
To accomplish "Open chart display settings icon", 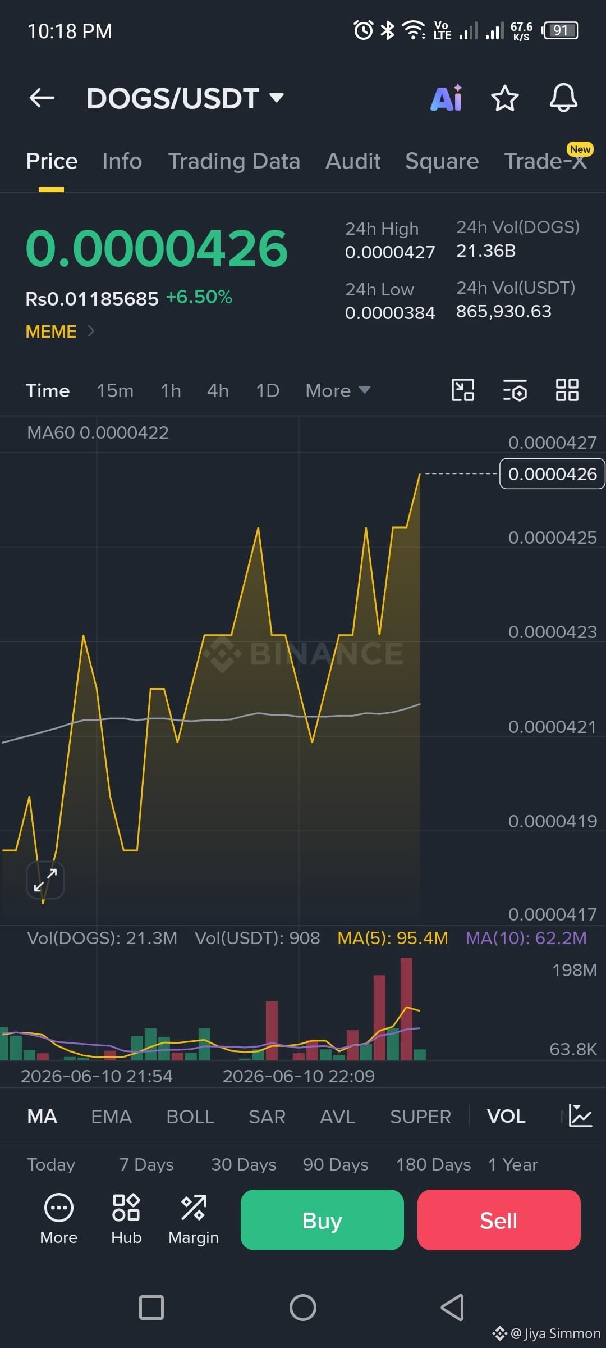I will pos(515,390).
